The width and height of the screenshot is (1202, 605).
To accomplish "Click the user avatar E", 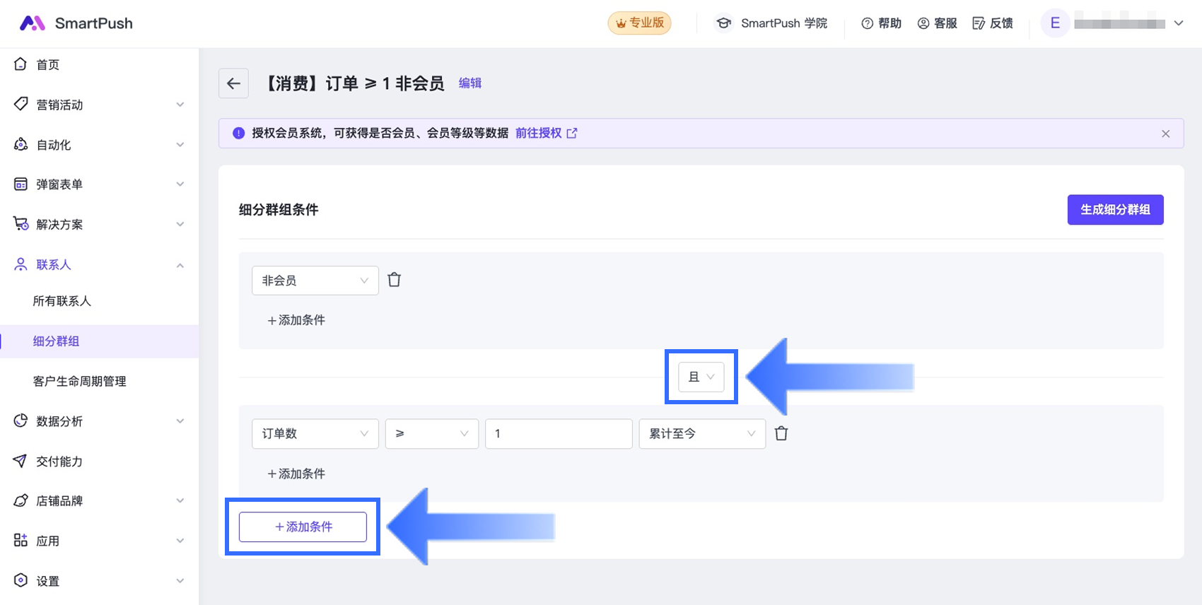I will tap(1055, 23).
